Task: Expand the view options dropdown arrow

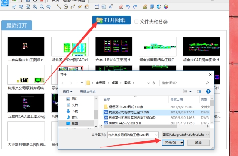Action: 190,92
